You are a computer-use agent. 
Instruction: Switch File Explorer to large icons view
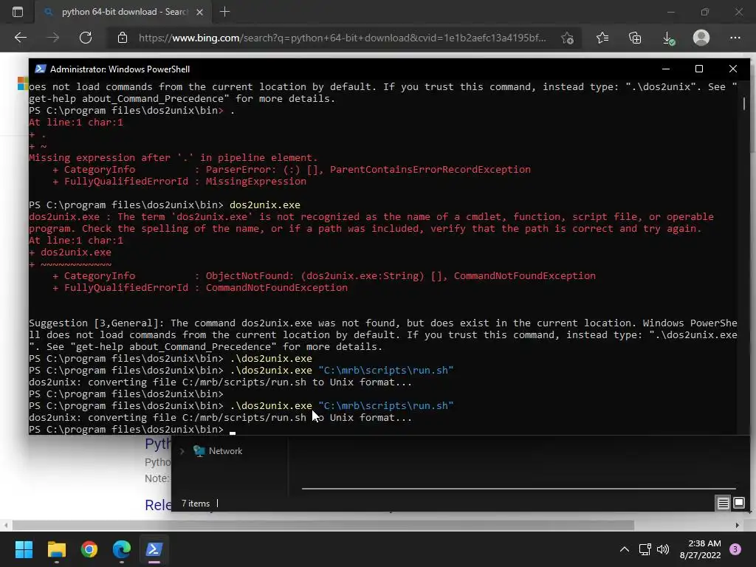click(x=738, y=504)
